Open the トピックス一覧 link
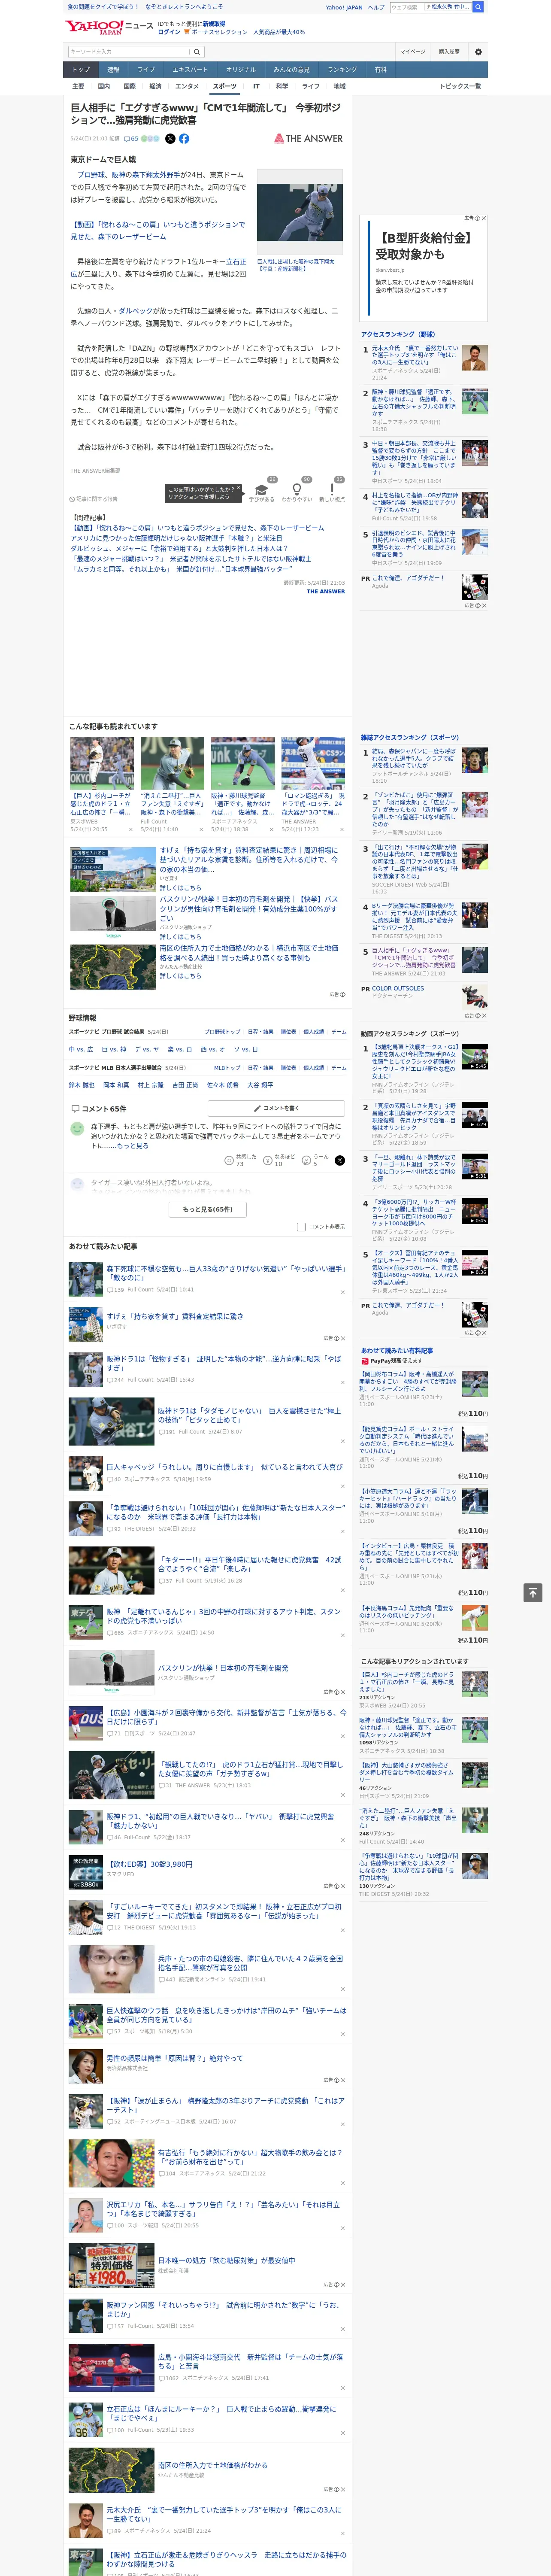 (x=460, y=86)
